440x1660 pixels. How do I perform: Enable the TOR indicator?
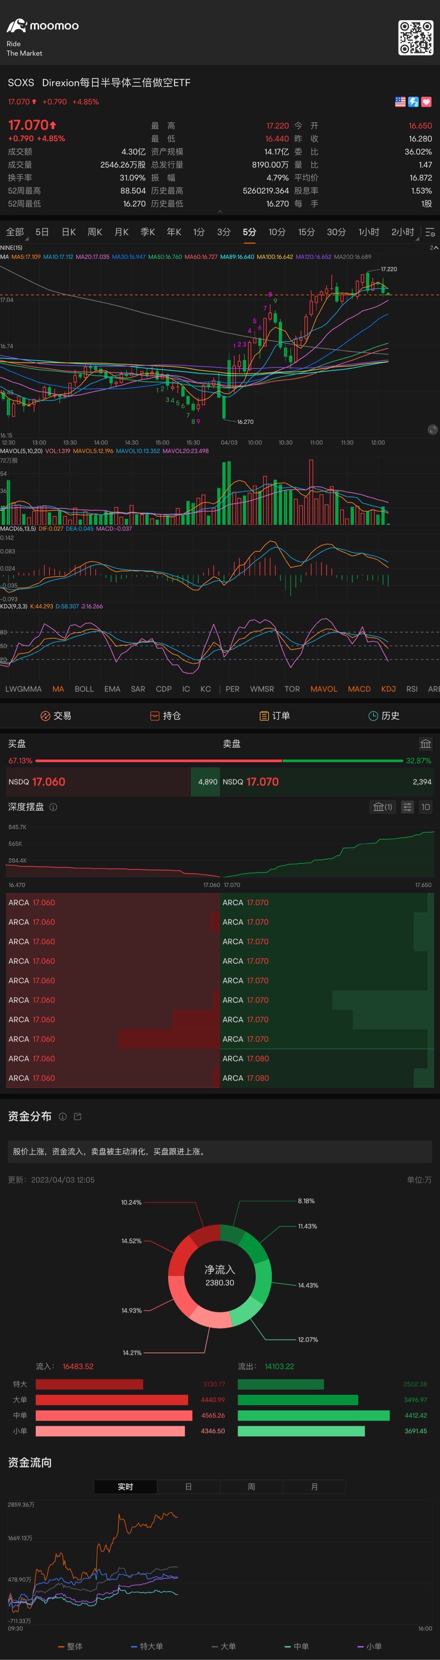coord(292,689)
